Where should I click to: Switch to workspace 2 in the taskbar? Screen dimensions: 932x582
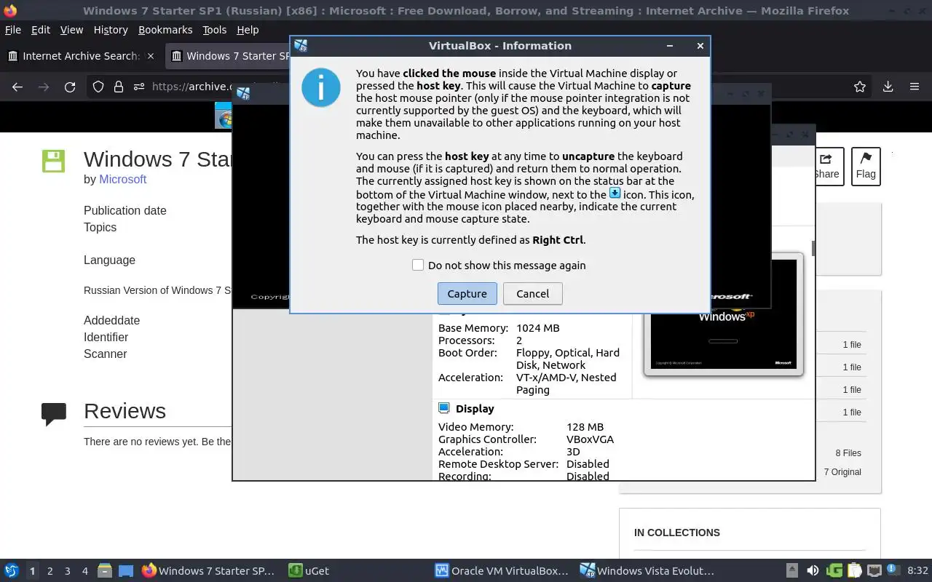[50, 571]
